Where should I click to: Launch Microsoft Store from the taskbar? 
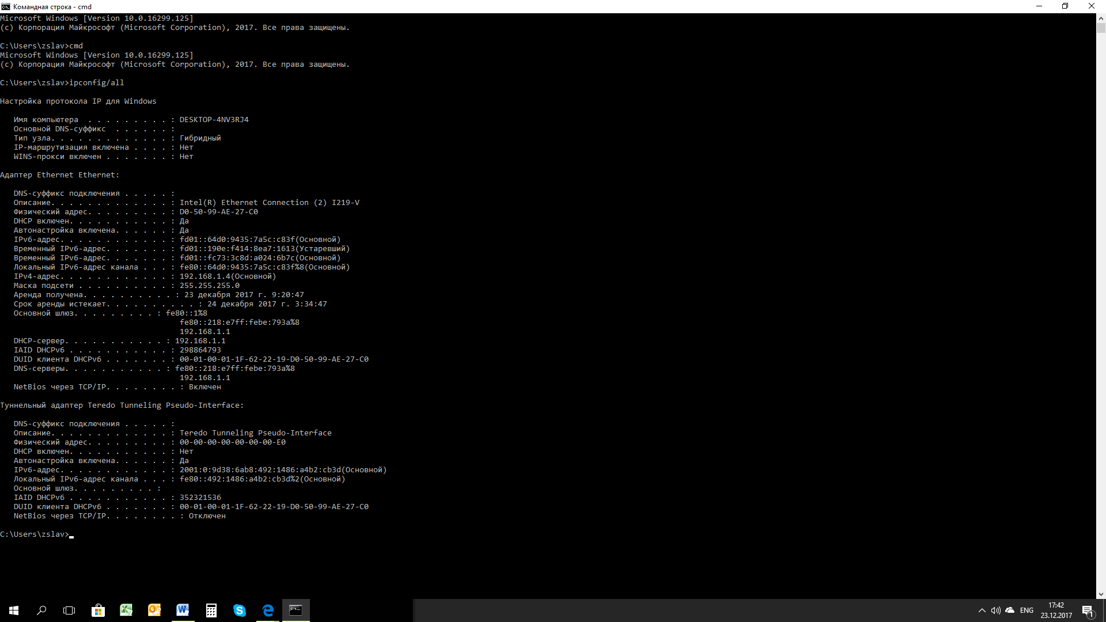click(98, 610)
